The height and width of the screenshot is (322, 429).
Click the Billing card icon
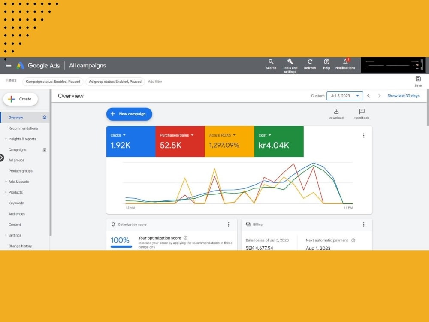[x=248, y=225]
